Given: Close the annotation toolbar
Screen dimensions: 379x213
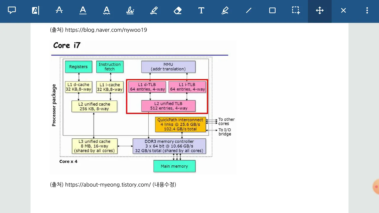Looking at the screenshot, I should tap(343, 11).
